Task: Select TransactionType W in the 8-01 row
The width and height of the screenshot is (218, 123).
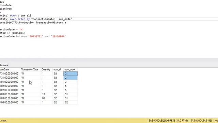Action: (30, 82)
